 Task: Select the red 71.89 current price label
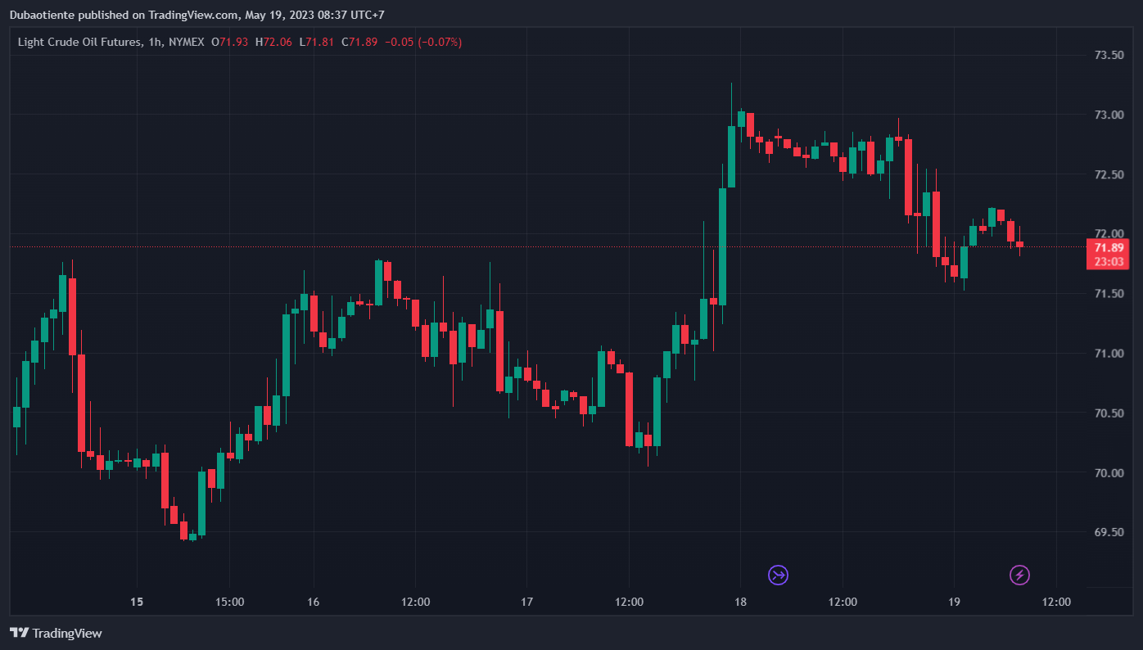[1109, 247]
